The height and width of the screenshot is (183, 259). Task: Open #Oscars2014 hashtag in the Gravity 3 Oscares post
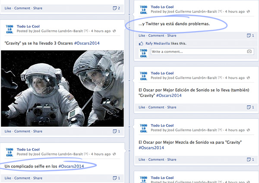(x=87, y=43)
